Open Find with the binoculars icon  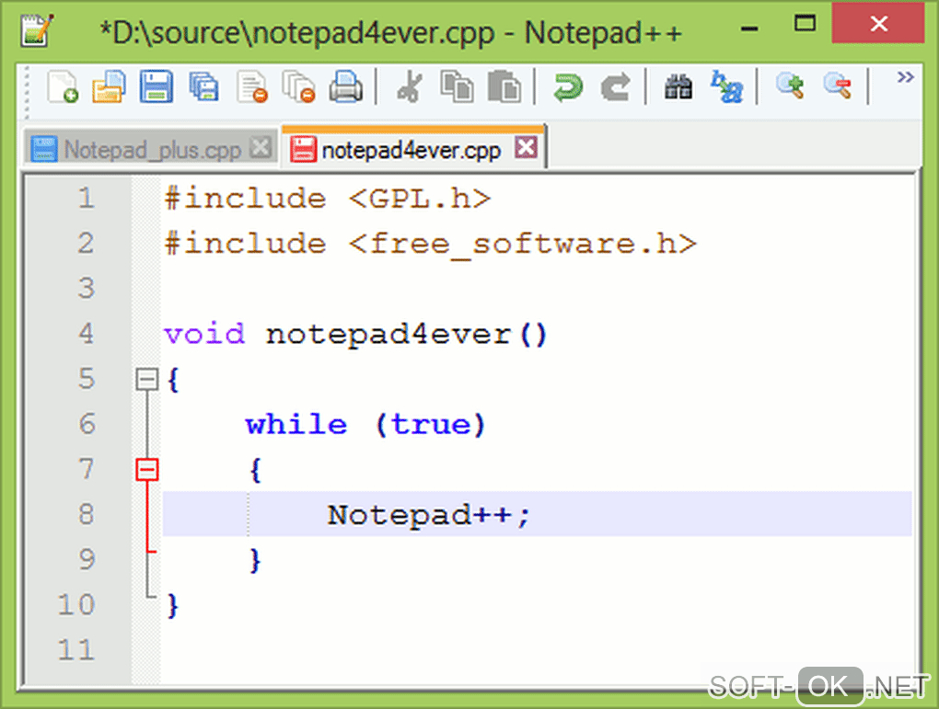[678, 87]
